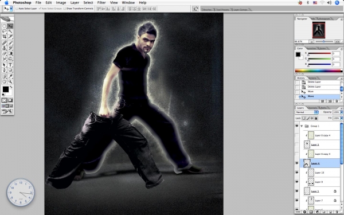
Task: Select the Pen tool
Action: click(x=4, y=70)
